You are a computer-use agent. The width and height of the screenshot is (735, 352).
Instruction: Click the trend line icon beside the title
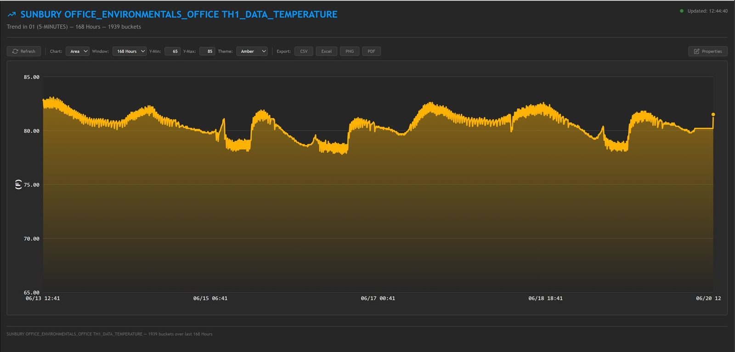pos(11,15)
